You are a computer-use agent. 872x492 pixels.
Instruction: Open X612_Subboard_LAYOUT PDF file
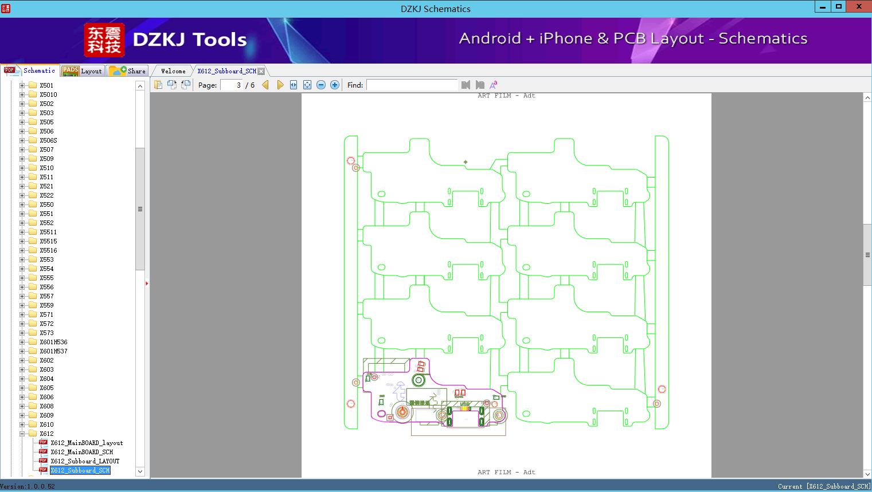(x=85, y=461)
